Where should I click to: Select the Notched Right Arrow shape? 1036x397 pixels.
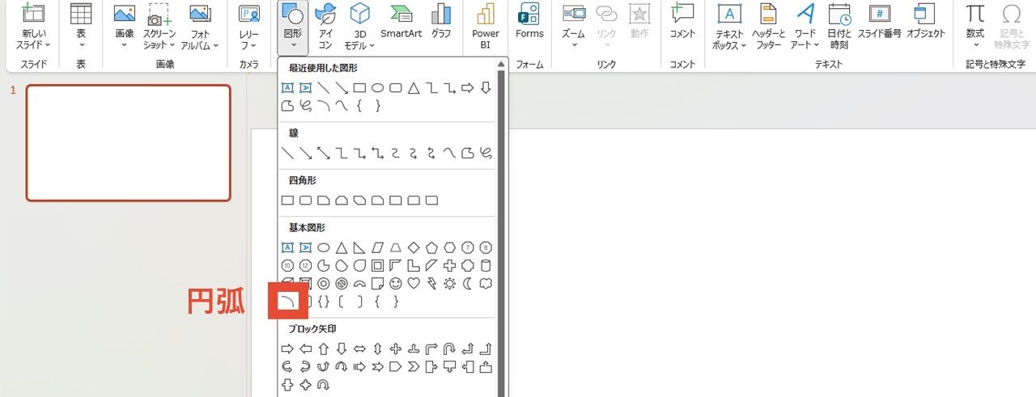377,367
